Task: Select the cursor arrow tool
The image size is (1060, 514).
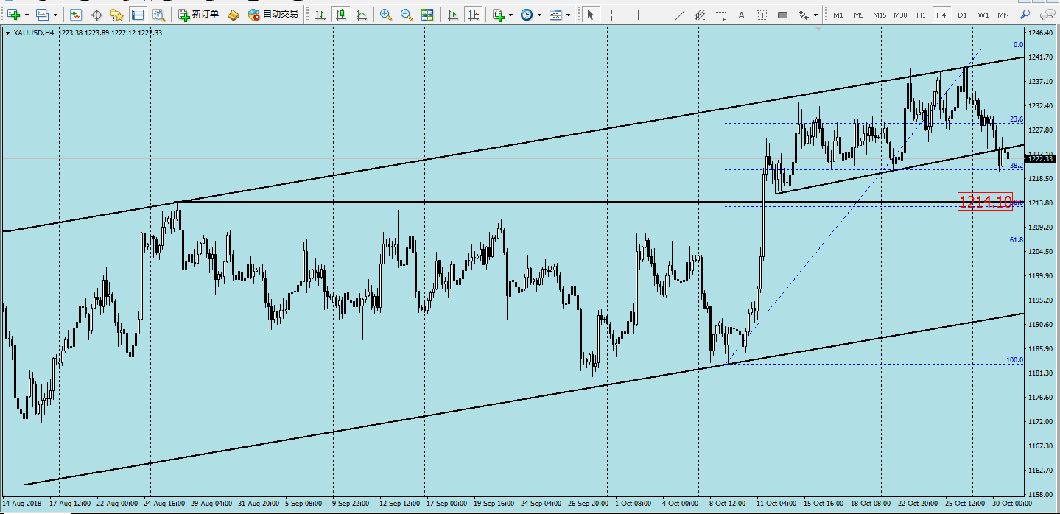Action: point(590,14)
